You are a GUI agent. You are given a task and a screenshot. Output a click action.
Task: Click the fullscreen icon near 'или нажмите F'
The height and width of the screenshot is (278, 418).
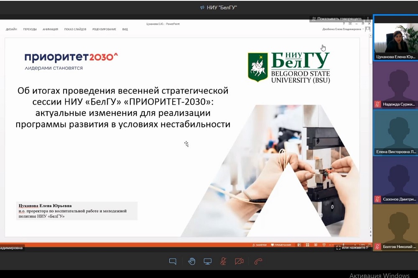(338, 248)
